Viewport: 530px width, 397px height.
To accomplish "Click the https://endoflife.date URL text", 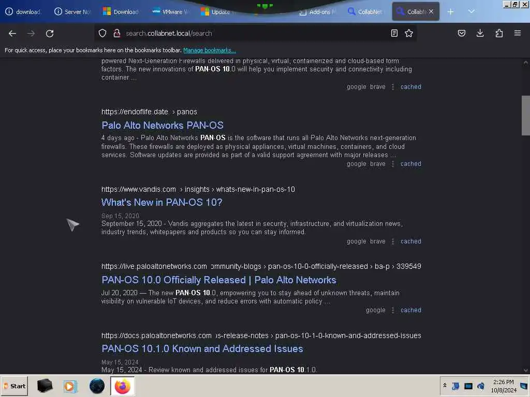I will tap(135, 112).
